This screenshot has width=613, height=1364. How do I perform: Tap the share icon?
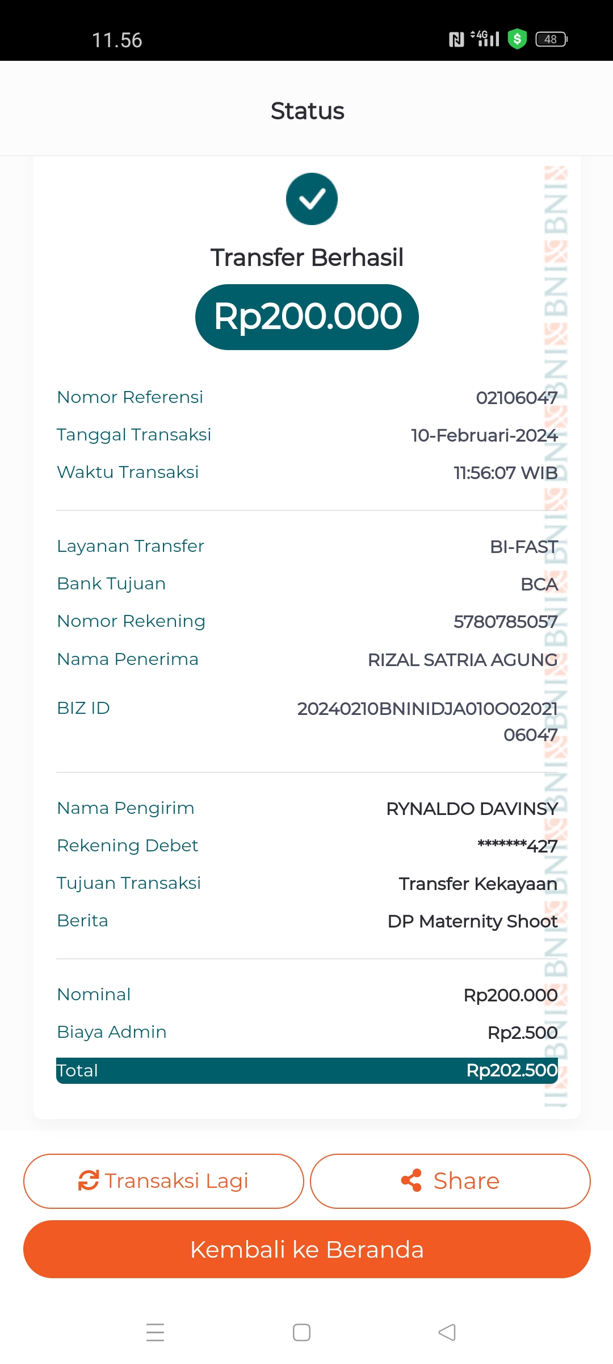pos(412,1180)
